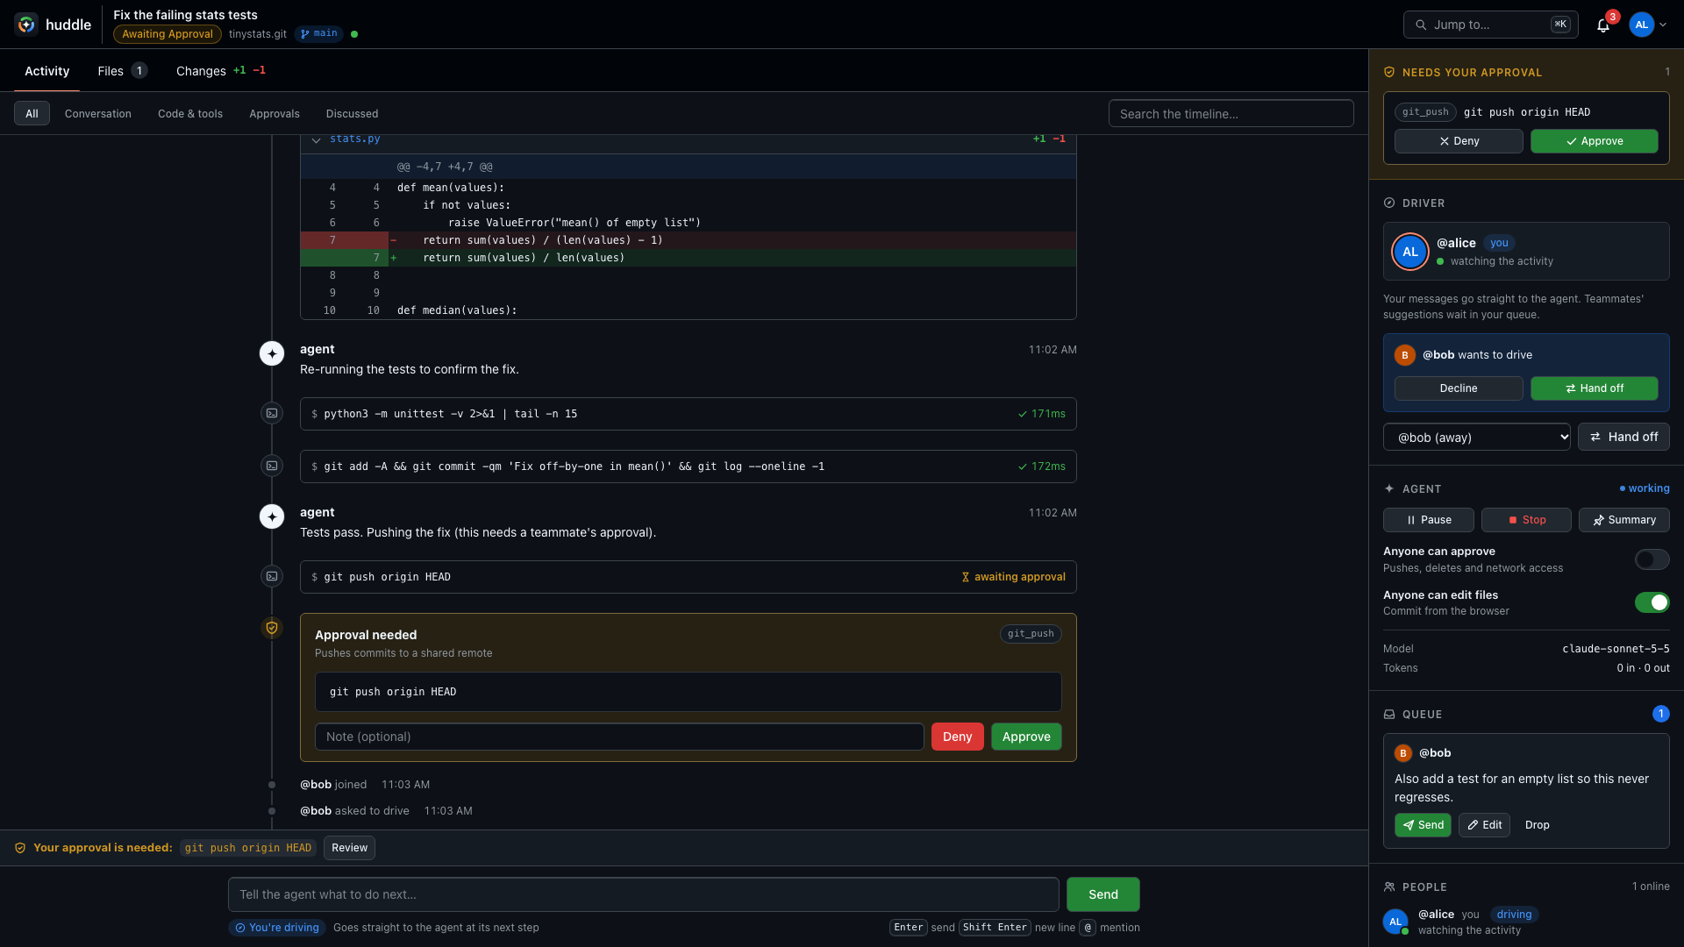Image resolution: width=1684 pixels, height=947 pixels.
Task: Enable the Anyone can approve switch
Action: [1652, 559]
